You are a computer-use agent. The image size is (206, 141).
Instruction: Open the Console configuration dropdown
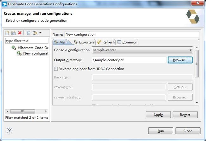(x=142, y=50)
